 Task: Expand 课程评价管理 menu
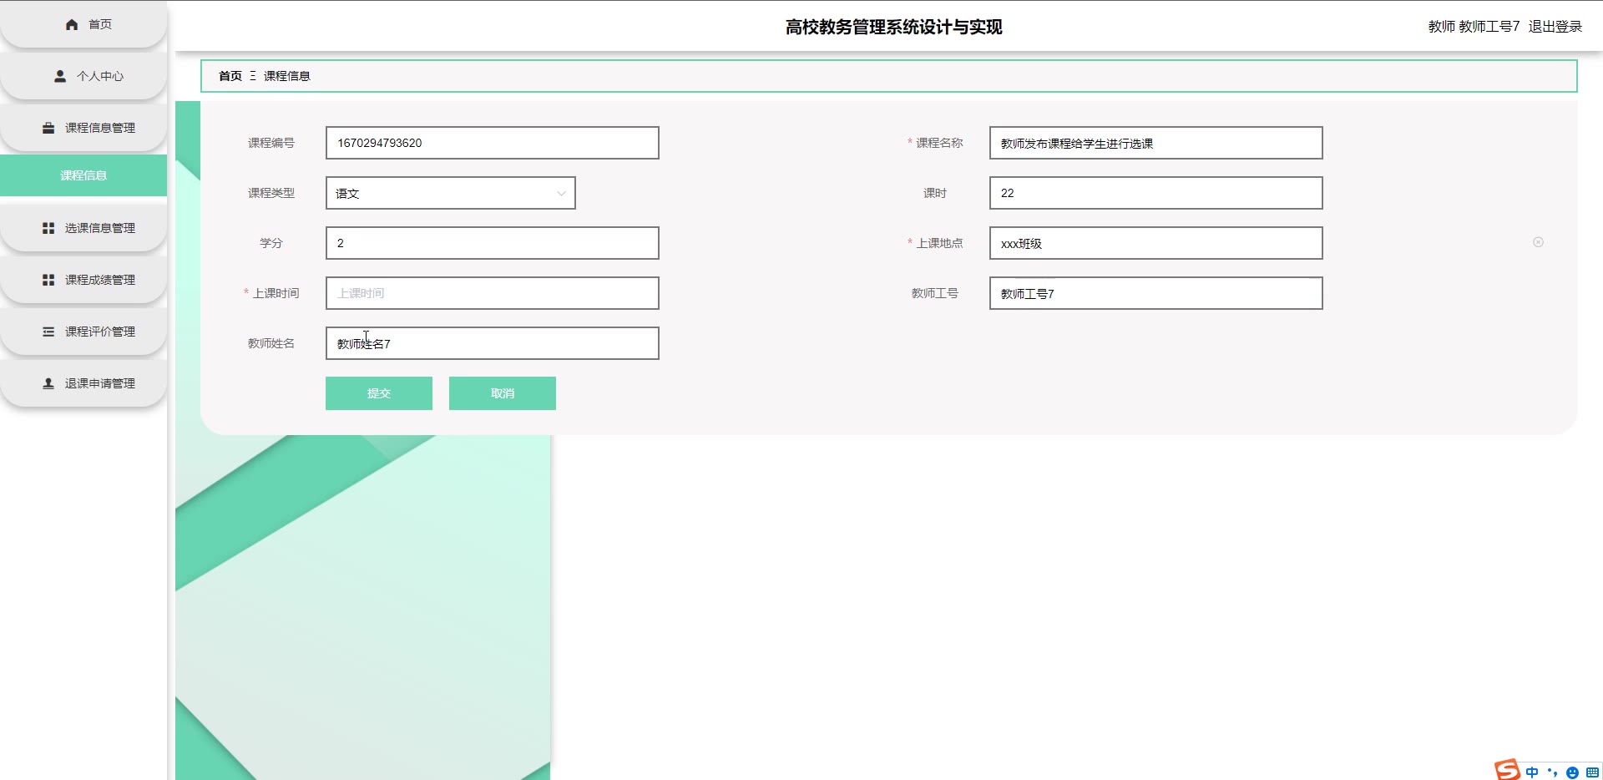click(x=83, y=332)
